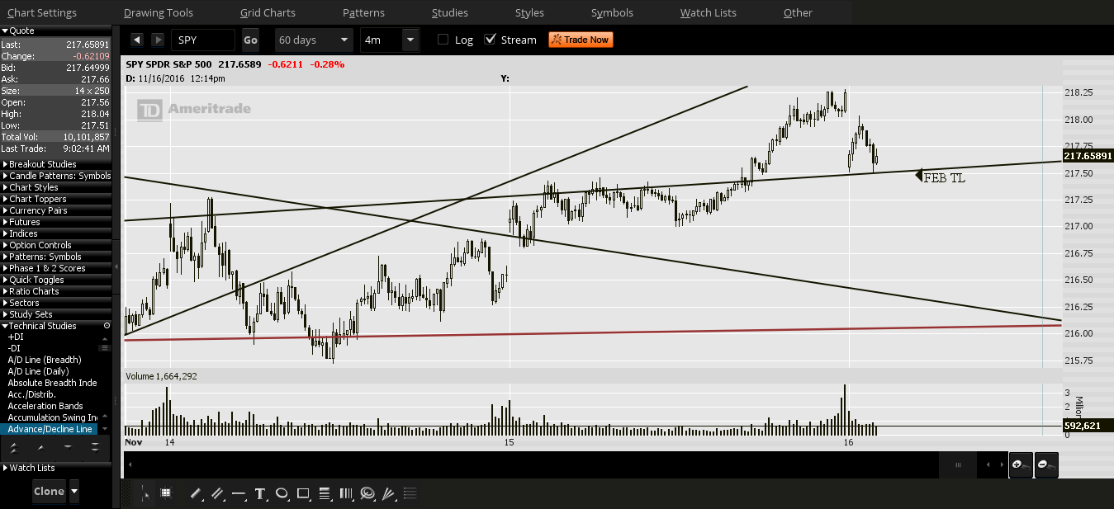The width and height of the screenshot is (1114, 509).
Task: Click the chart scrollbar left arrow
Action: 130,465
